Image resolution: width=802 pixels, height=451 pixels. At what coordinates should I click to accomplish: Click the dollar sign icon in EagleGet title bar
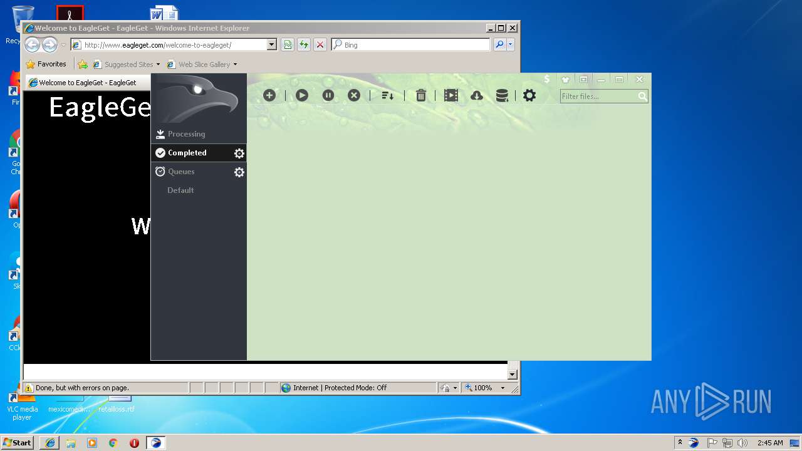coord(547,79)
